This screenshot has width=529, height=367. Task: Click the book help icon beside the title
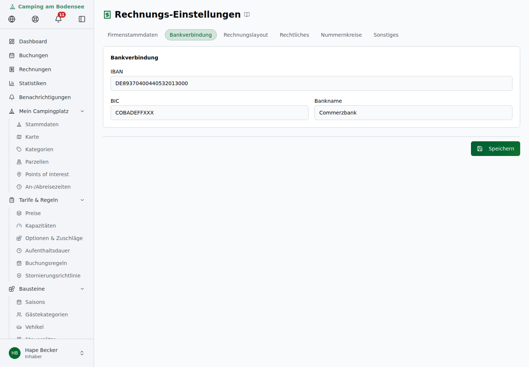(247, 15)
